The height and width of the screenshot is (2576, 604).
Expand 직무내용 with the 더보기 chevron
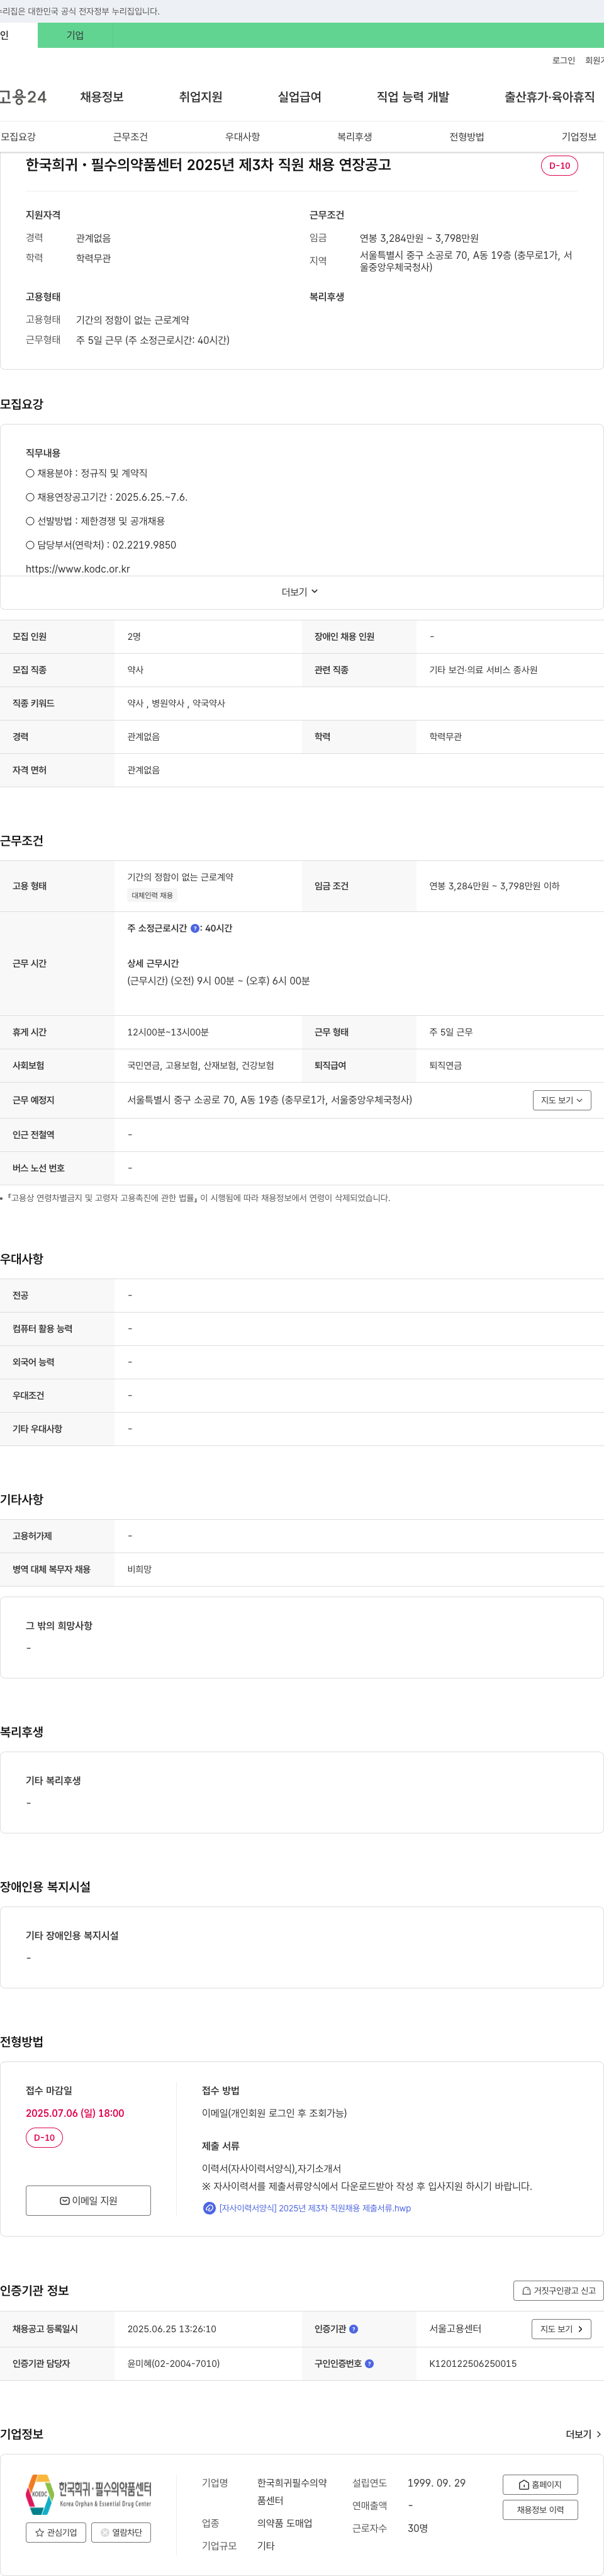299,592
